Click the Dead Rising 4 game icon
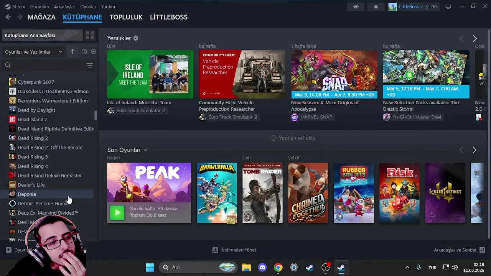 pyautogui.click(x=13, y=166)
